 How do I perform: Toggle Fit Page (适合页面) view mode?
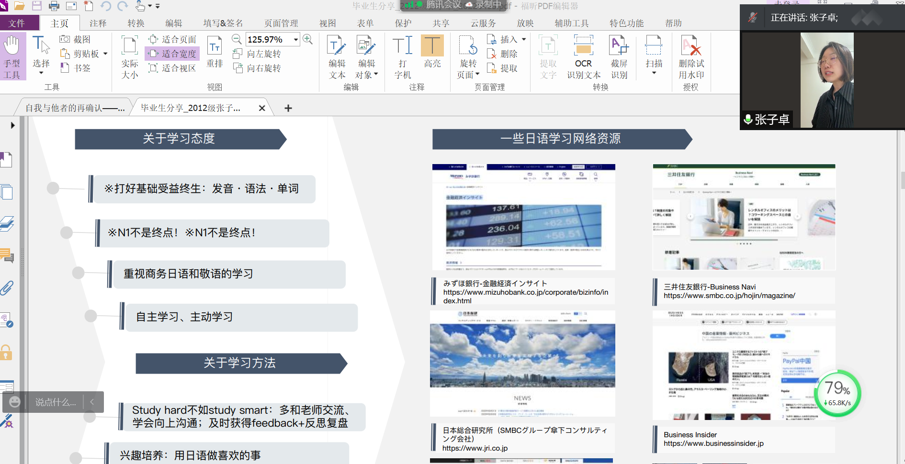click(x=173, y=39)
